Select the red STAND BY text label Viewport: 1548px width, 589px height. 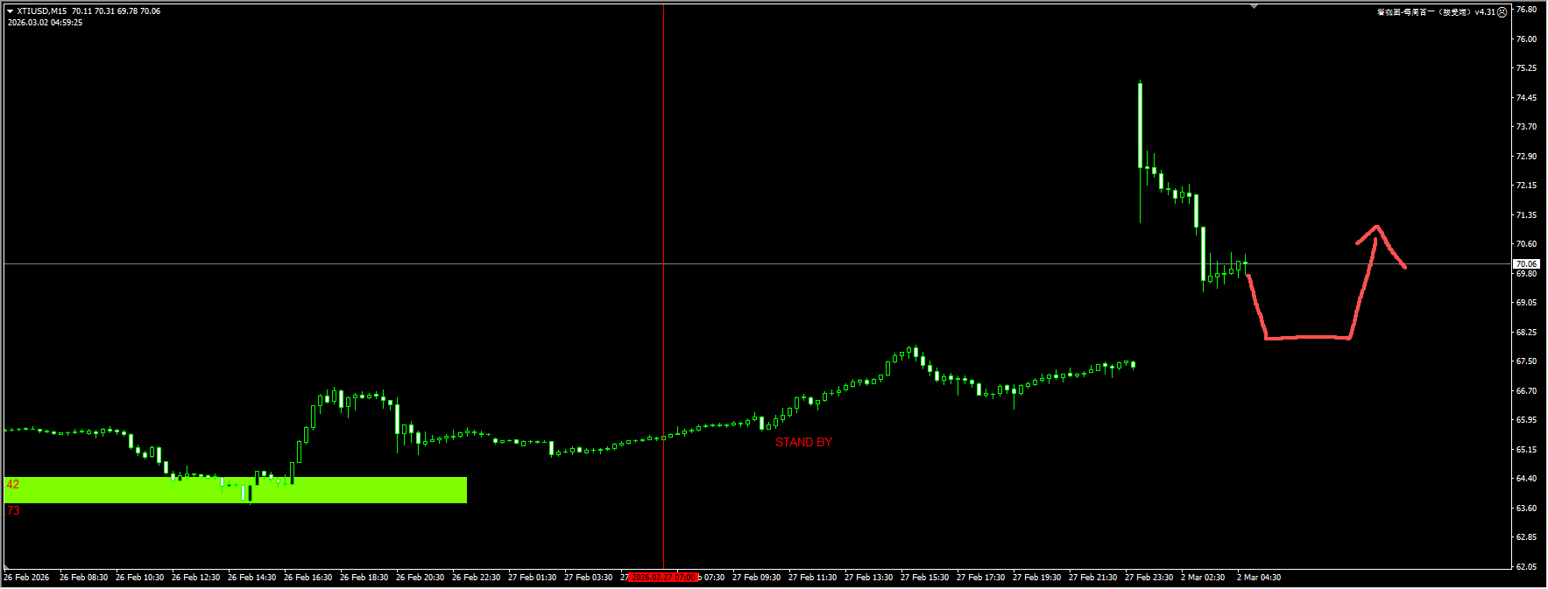click(803, 442)
